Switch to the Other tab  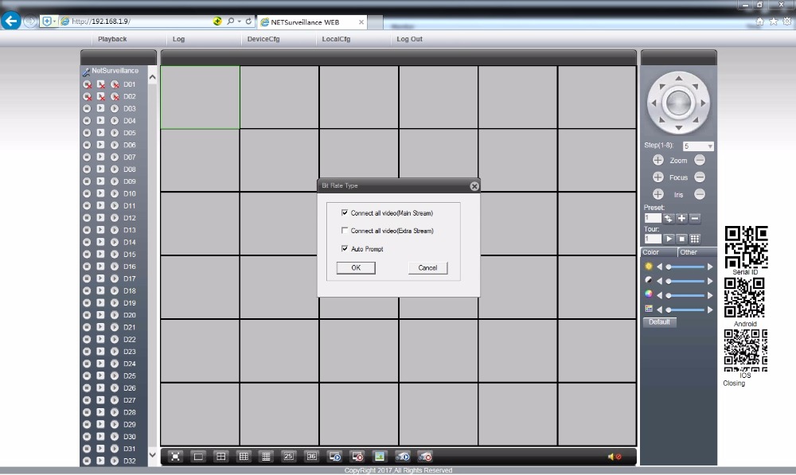[697, 252]
